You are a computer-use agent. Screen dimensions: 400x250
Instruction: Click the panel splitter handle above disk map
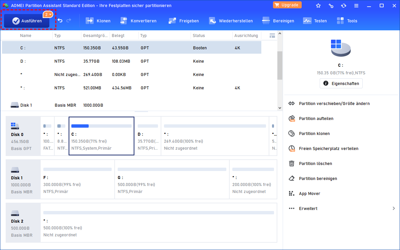[x=141, y=112]
